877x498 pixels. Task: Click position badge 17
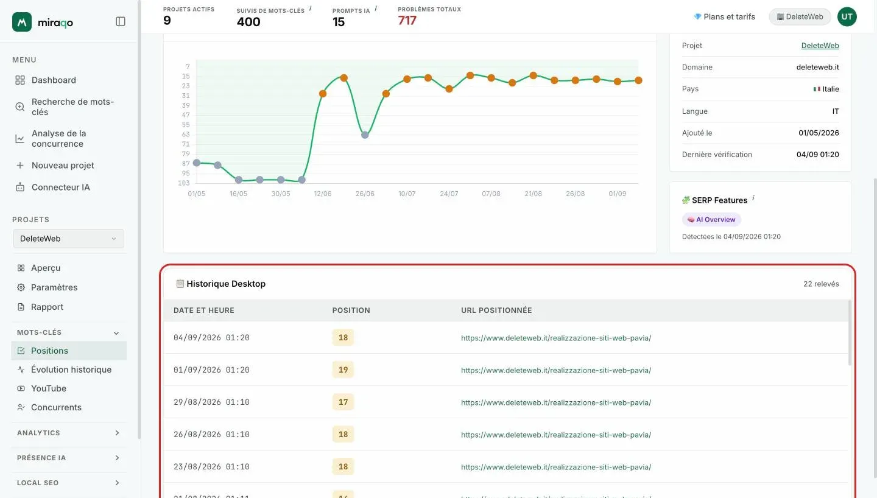pos(343,402)
